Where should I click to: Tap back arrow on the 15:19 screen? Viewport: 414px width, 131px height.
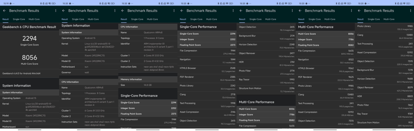click(x=4, y=11)
